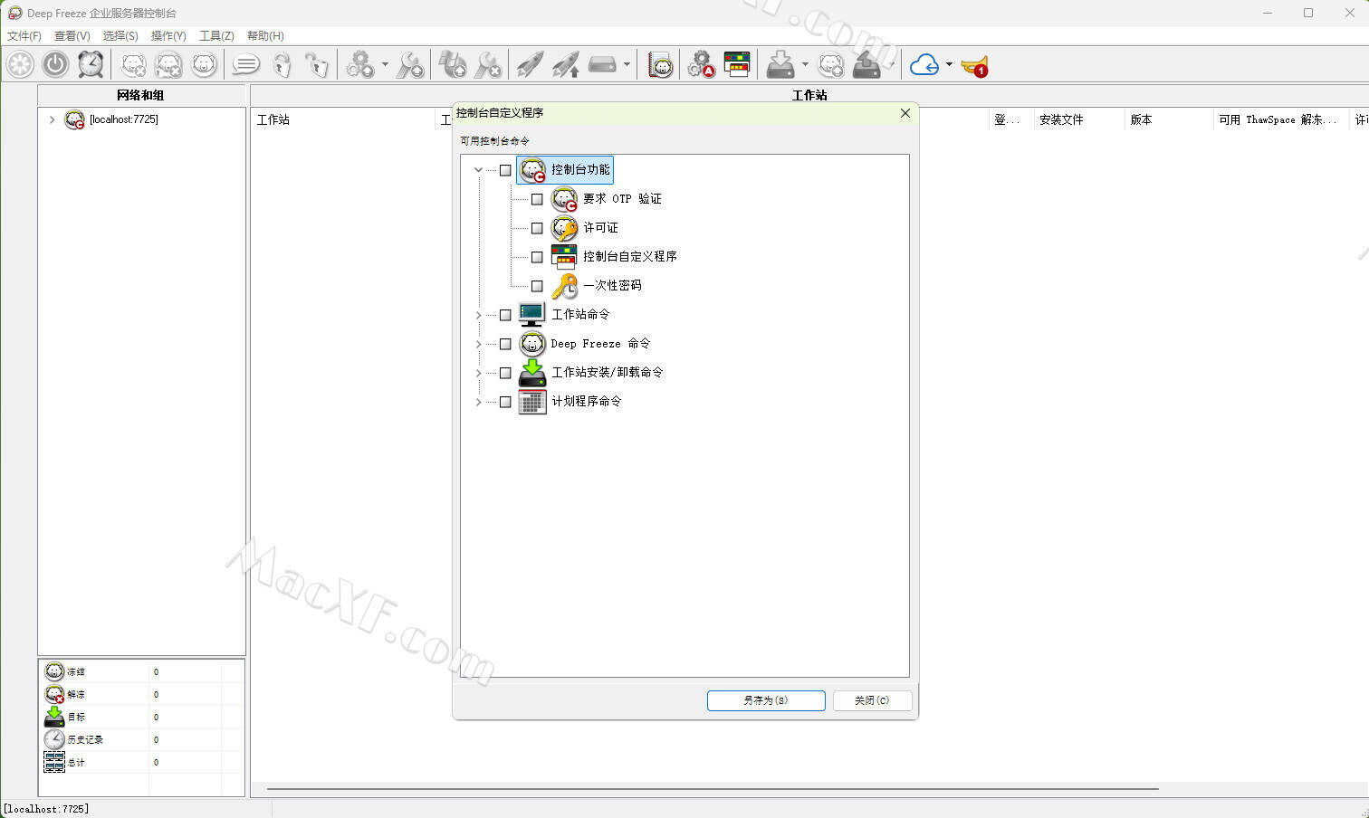Viewport: 1369px width, 818px height.
Task: Collapse the 控制台功能 tree node
Action: pyautogui.click(x=478, y=170)
